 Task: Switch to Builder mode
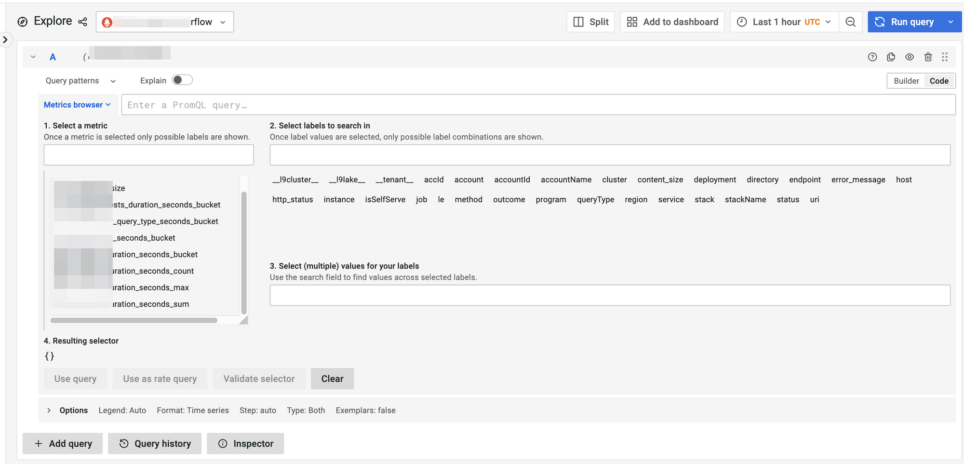click(906, 81)
